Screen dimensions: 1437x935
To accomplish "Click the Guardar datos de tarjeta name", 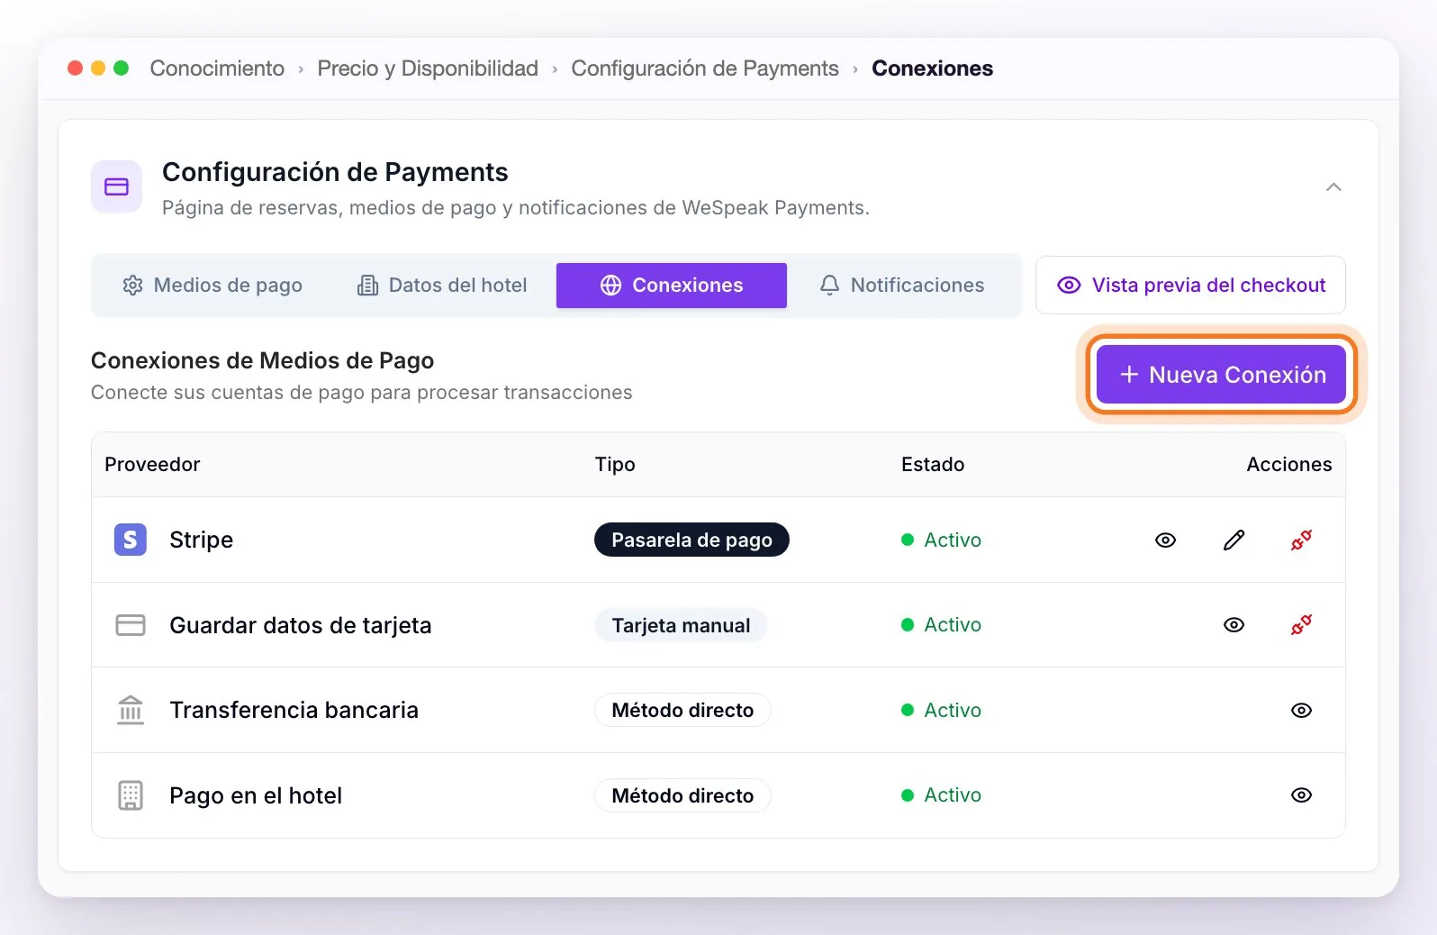I will point(301,625).
